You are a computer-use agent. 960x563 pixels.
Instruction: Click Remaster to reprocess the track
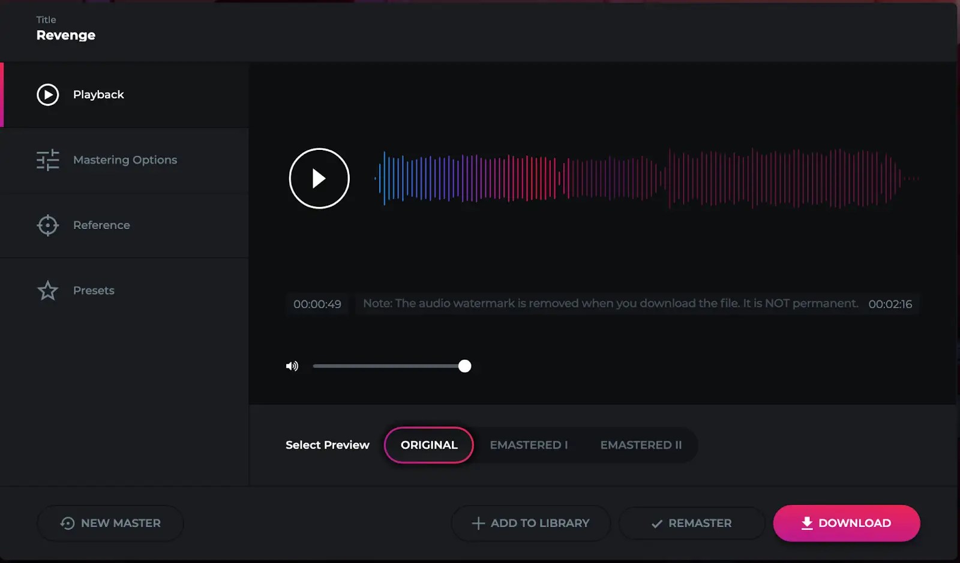pyautogui.click(x=692, y=523)
